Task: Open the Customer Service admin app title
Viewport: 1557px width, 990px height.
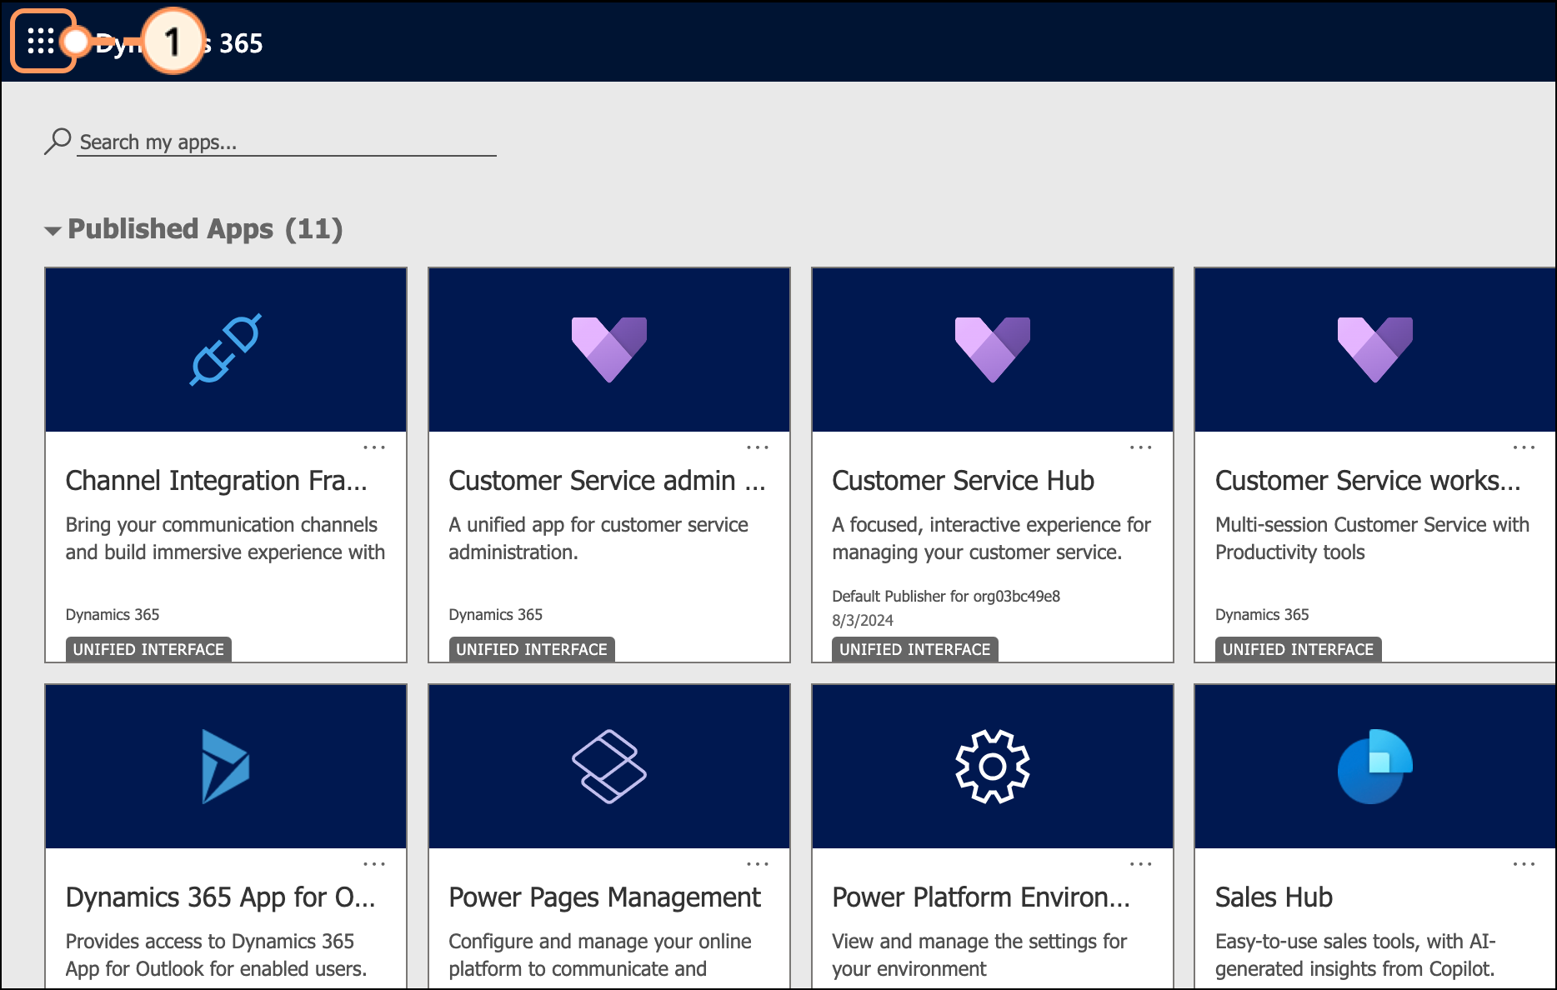Action: pyautogui.click(x=607, y=481)
